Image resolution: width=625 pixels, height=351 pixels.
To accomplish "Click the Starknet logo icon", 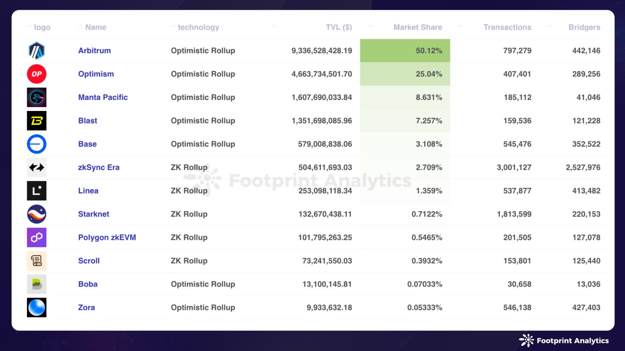I will tap(37, 214).
